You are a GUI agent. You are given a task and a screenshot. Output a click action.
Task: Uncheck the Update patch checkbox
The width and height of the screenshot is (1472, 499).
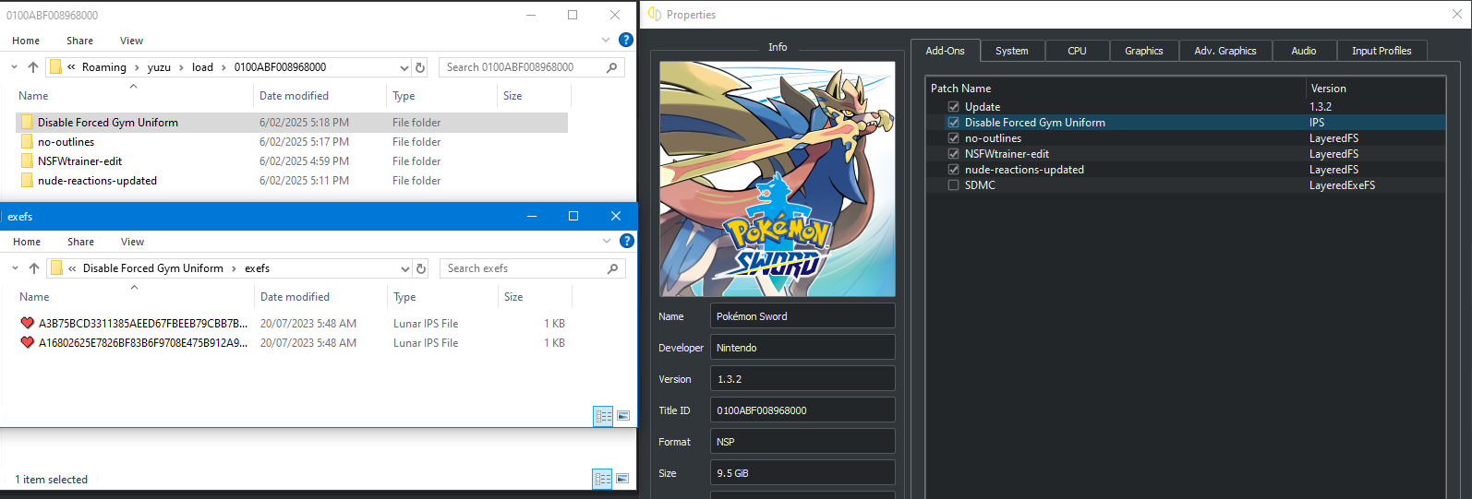coord(953,106)
